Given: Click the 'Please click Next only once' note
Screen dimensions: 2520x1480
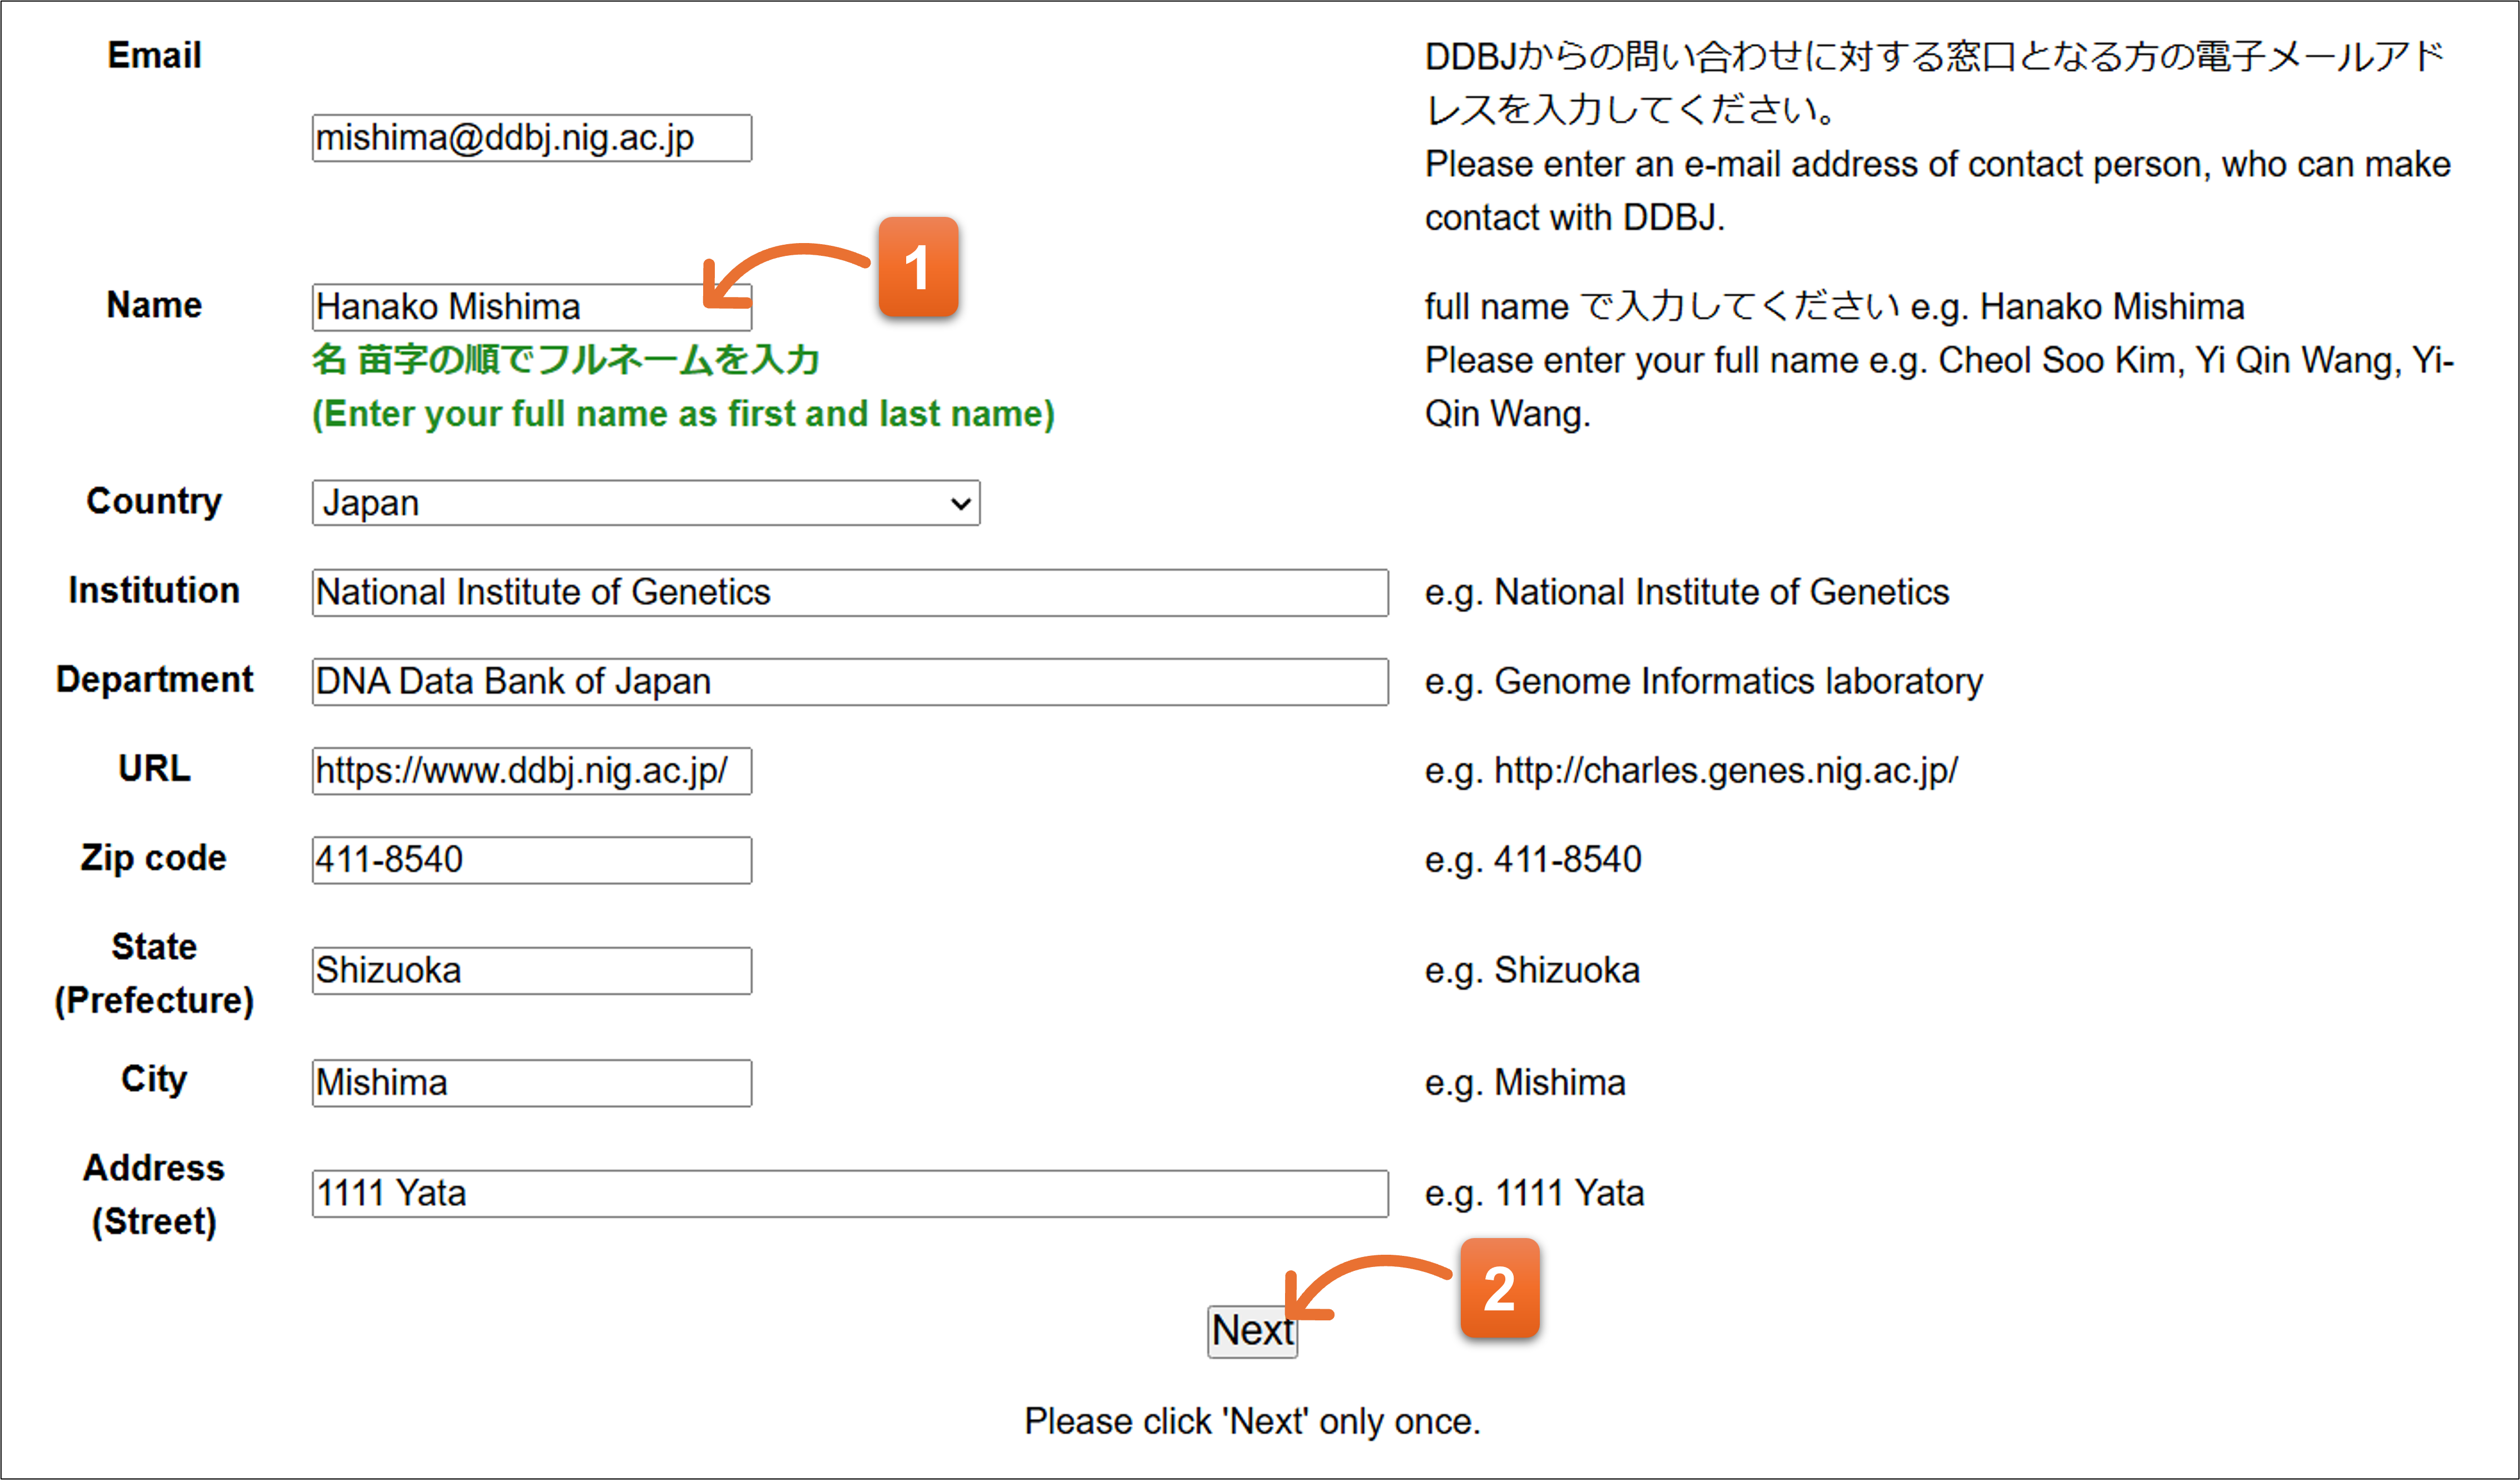Looking at the screenshot, I should [1252, 1421].
